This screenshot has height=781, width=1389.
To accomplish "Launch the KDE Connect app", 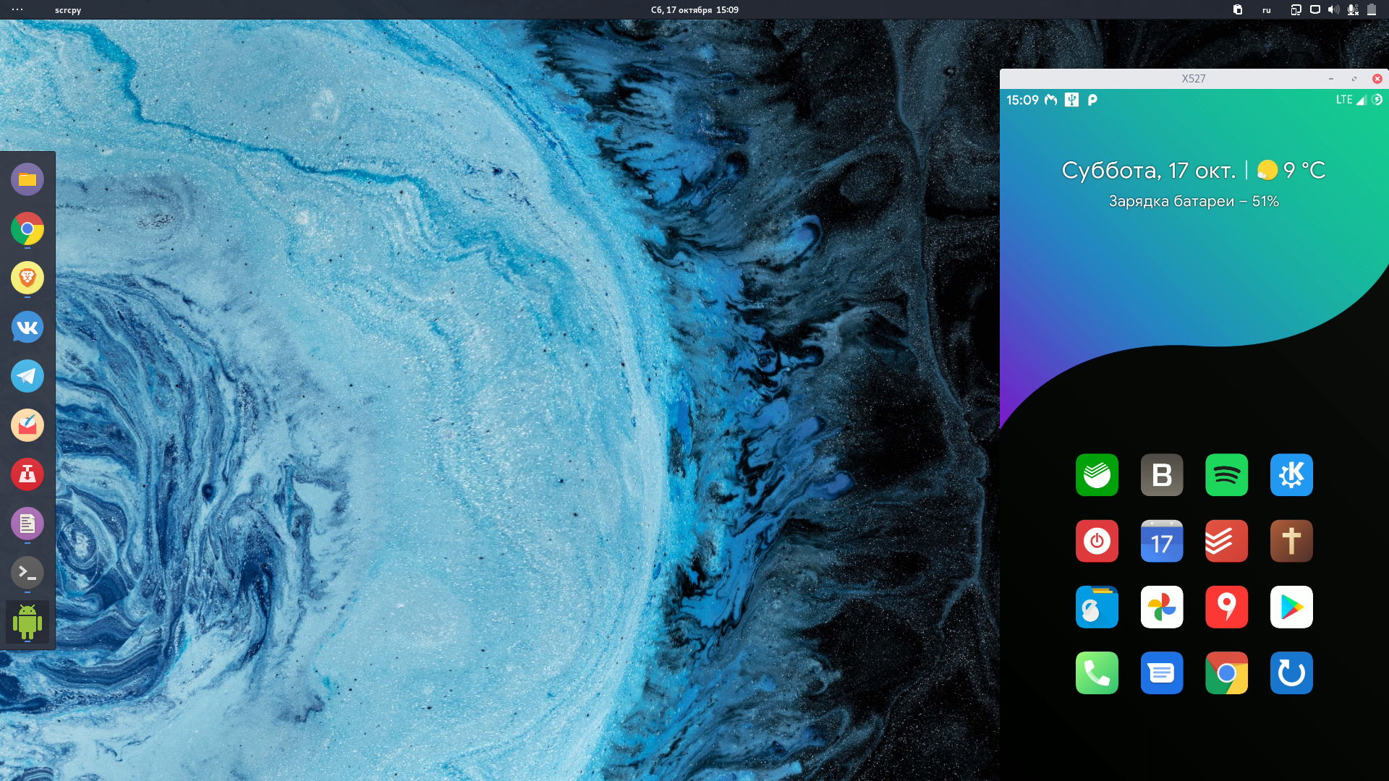I will click(1291, 475).
